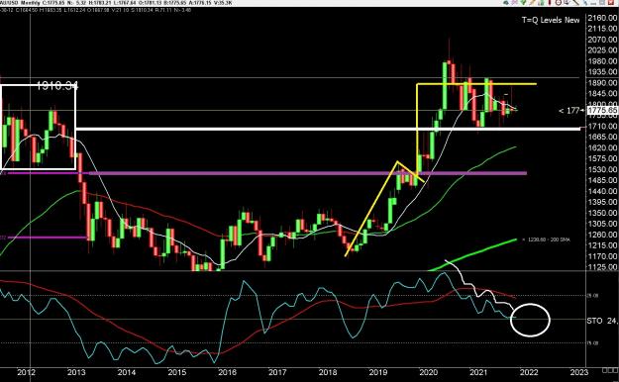
Task: Select the diagonal trendline drawing tool icon
Action: (x=575, y=2)
